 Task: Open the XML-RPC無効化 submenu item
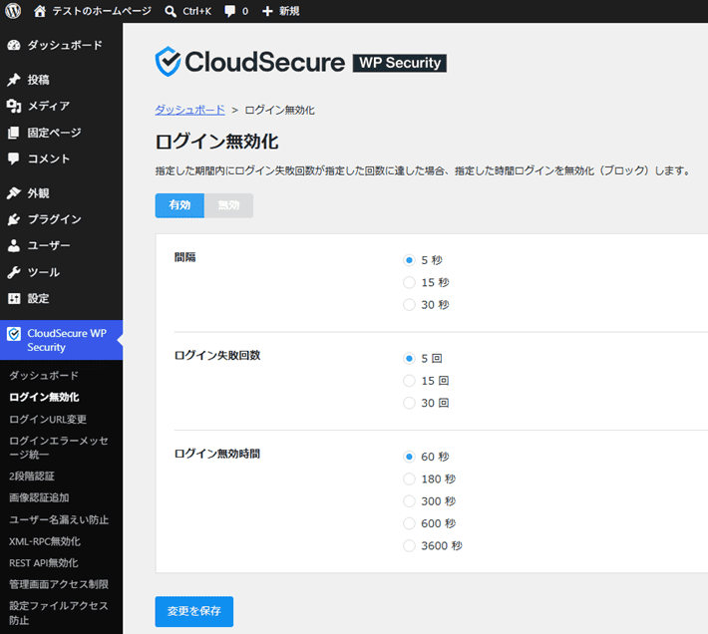(45, 541)
